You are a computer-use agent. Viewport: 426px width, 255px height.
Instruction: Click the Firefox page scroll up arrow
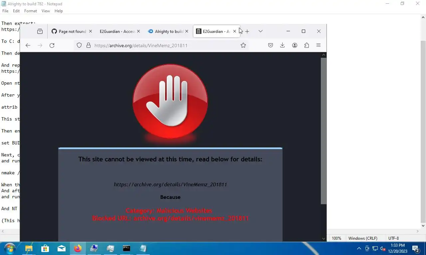pos(323,55)
